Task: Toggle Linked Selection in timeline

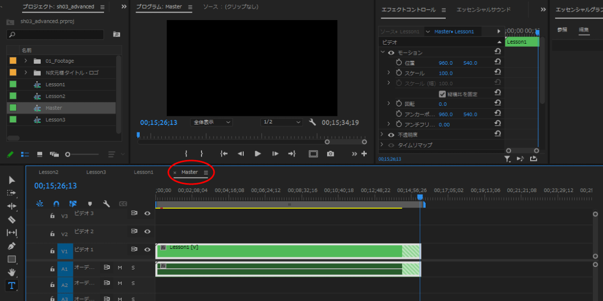Action: click(x=73, y=204)
